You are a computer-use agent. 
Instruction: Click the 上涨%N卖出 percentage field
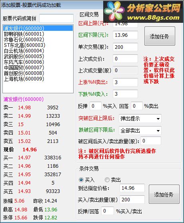tap(125, 82)
